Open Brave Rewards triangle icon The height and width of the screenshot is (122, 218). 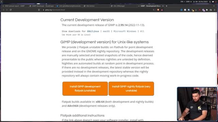(162, 10)
